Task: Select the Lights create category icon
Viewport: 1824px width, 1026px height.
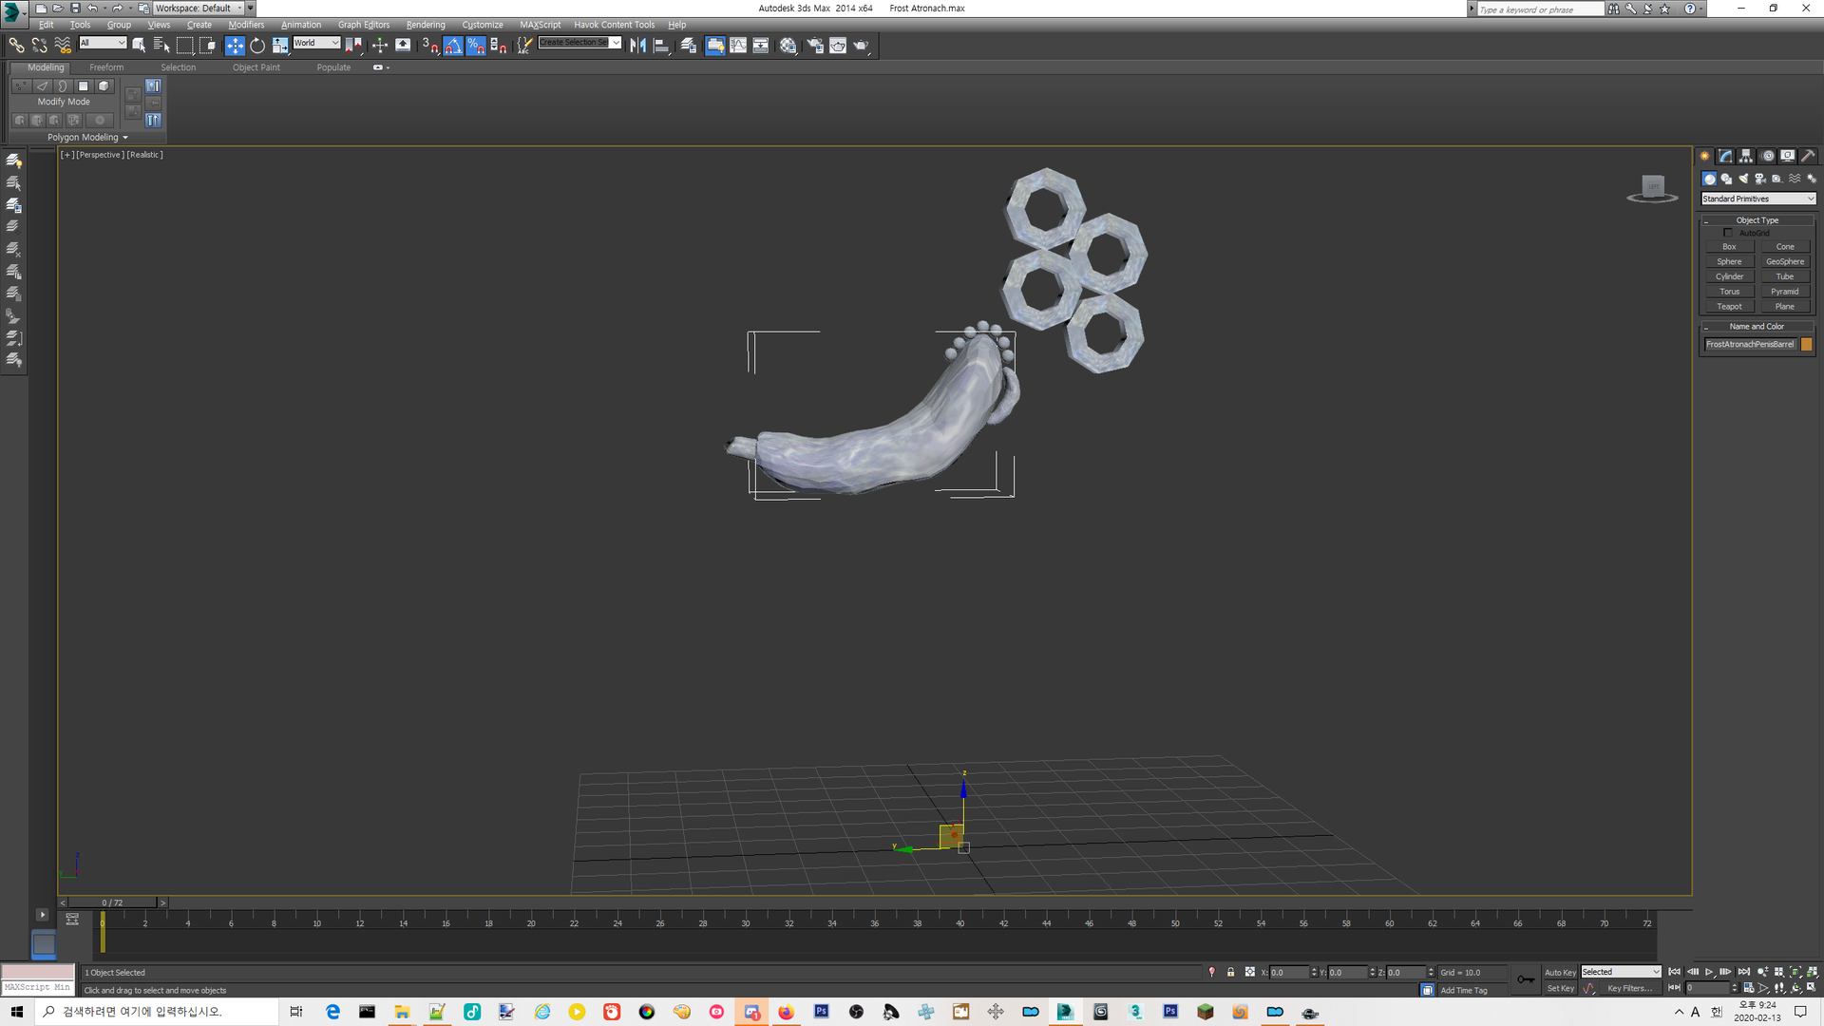Action: pos(1743,179)
